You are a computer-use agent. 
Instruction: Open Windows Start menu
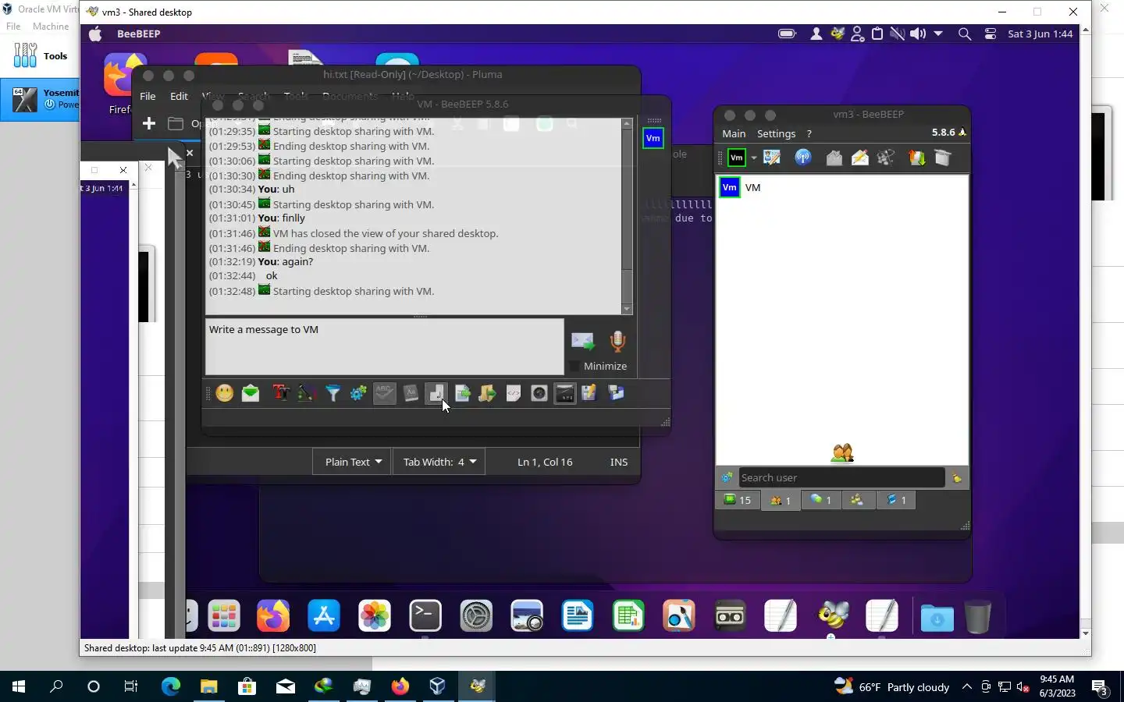(19, 686)
